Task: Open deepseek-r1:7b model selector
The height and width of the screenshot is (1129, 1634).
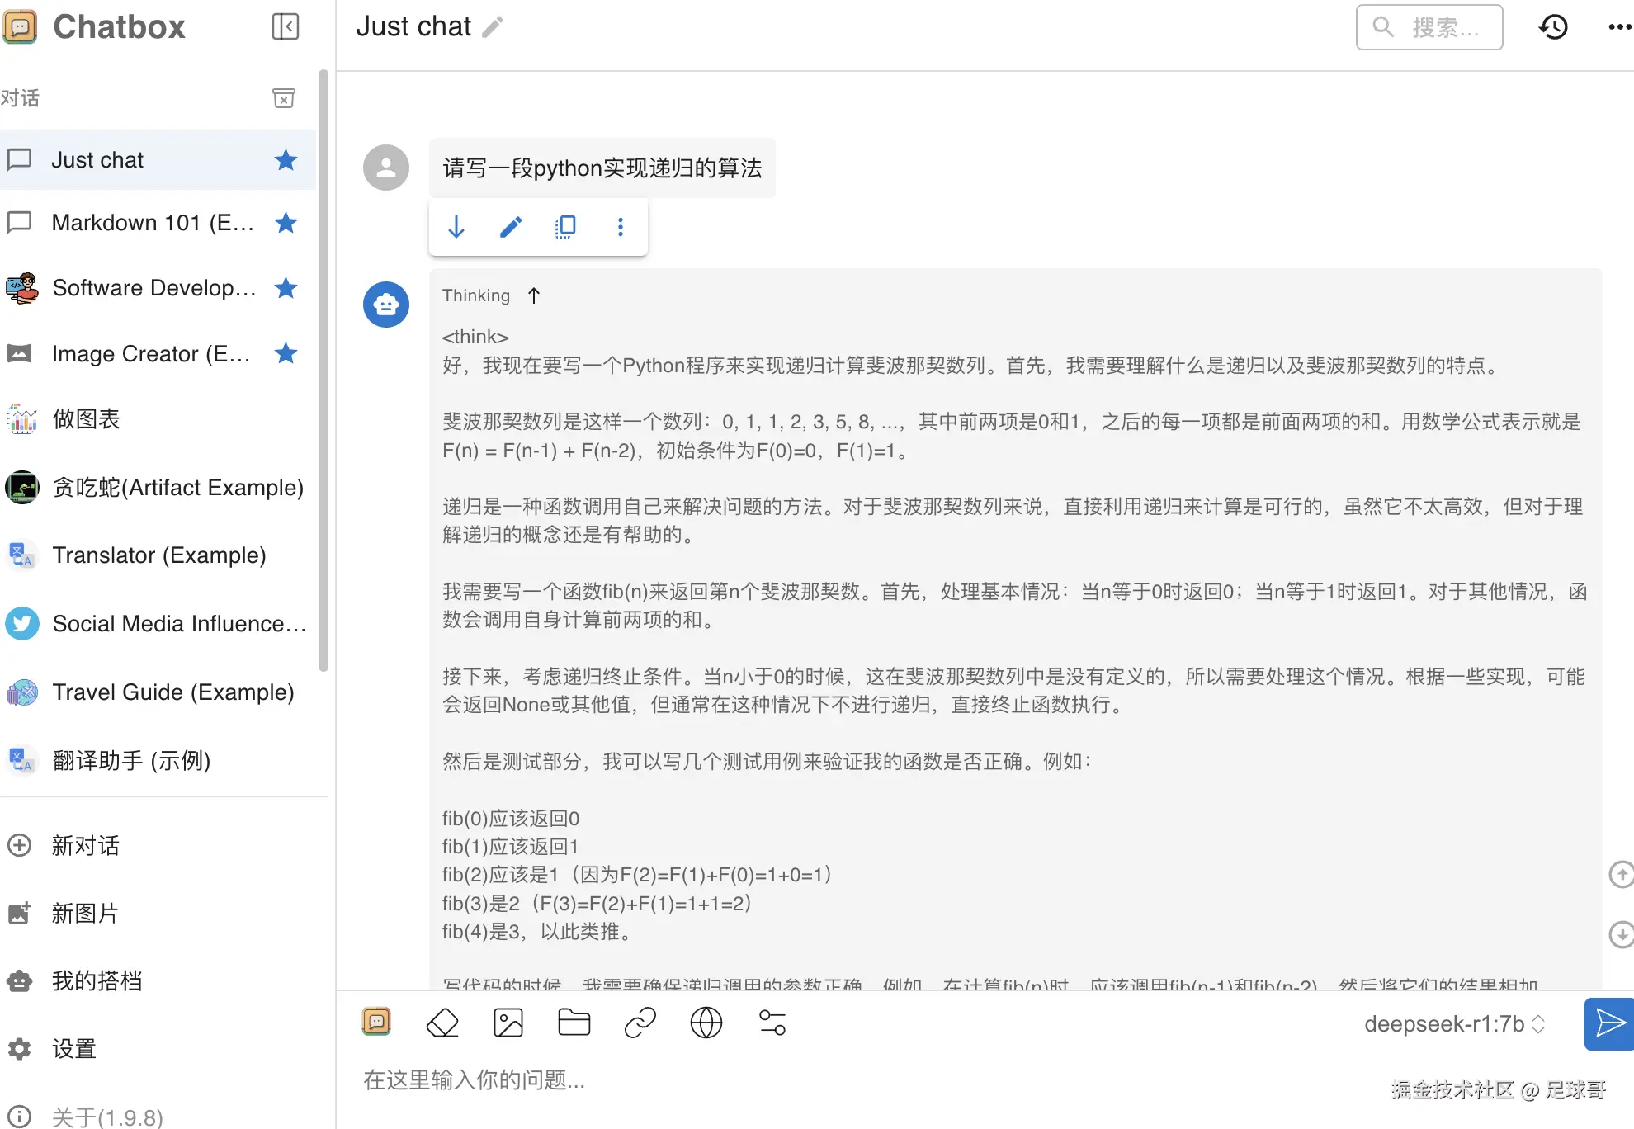Action: pos(1454,1024)
